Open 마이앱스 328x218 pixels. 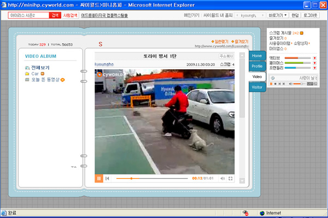click(x=276, y=49)
